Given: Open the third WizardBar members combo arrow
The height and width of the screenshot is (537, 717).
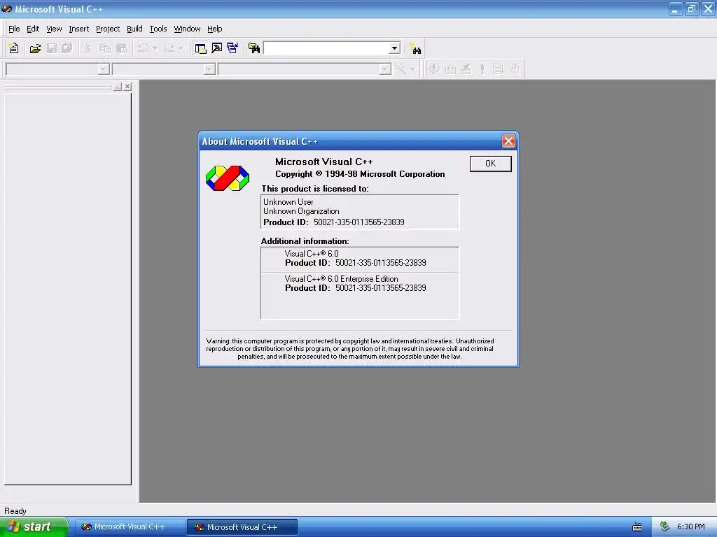Looking at the screenshot, I should (x=385, y=69).
